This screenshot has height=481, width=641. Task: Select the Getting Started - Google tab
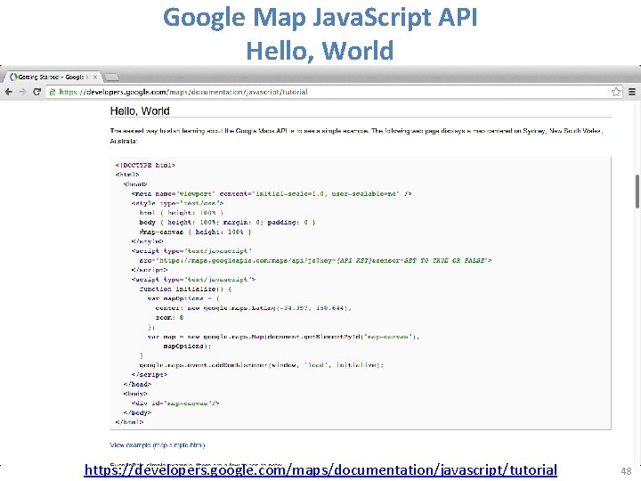tap(52, 77)
